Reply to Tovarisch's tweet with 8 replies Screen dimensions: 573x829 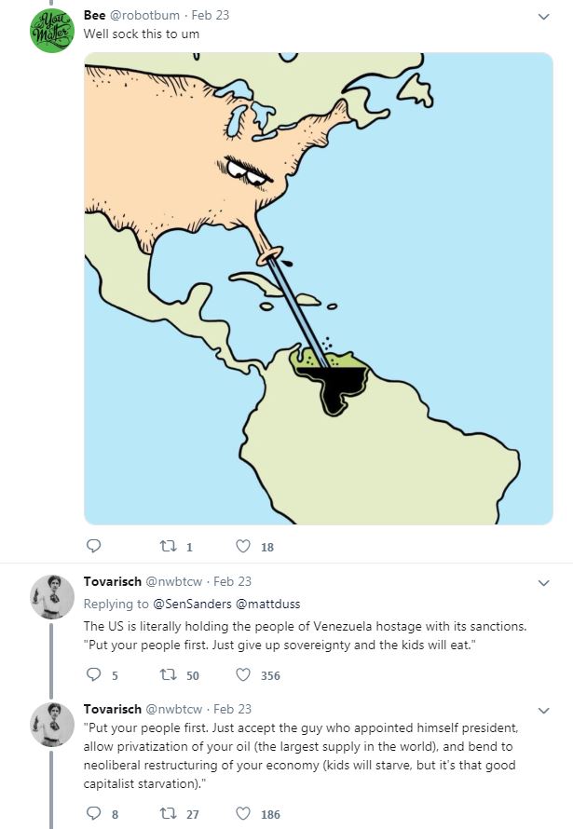[x=93, y=813]
